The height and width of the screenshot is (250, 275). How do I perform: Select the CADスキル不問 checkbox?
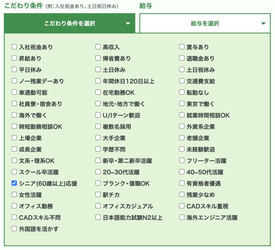point(14,217)
